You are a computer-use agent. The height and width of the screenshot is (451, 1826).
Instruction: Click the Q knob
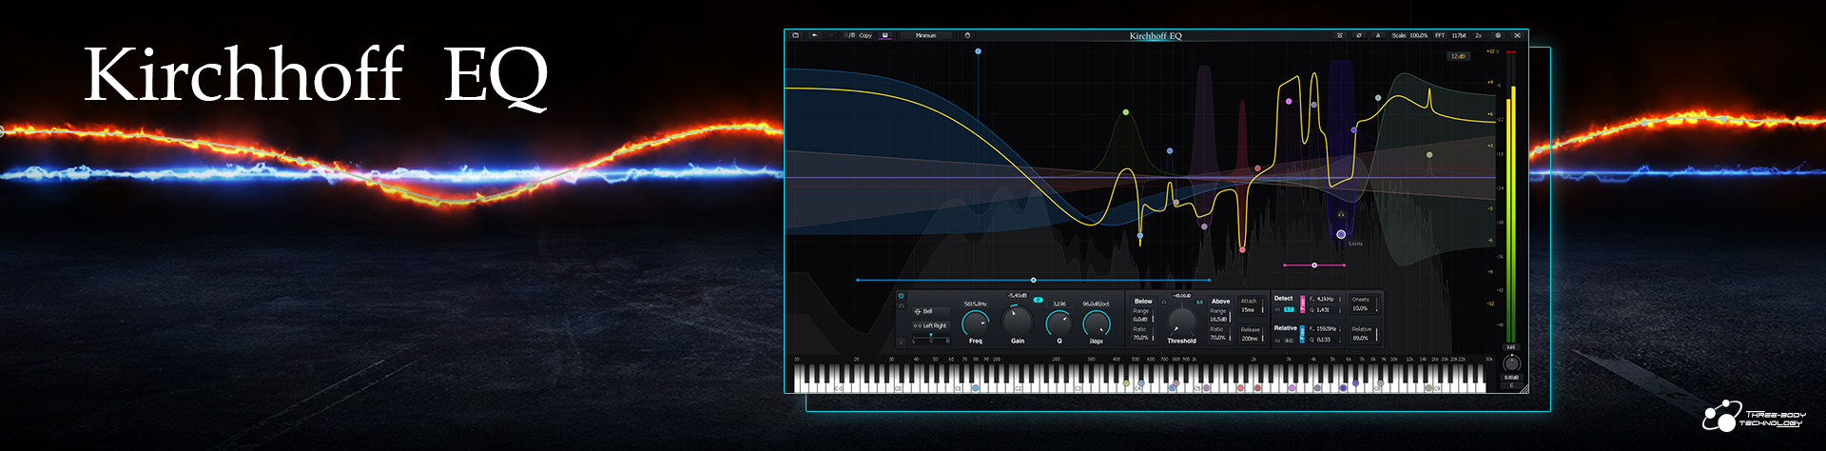click(1059, 324)
